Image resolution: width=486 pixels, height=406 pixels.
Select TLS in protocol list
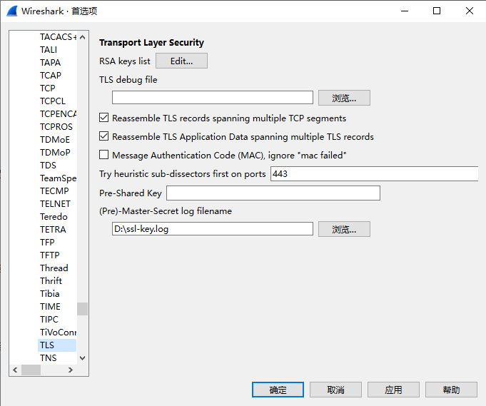[47, 345]
